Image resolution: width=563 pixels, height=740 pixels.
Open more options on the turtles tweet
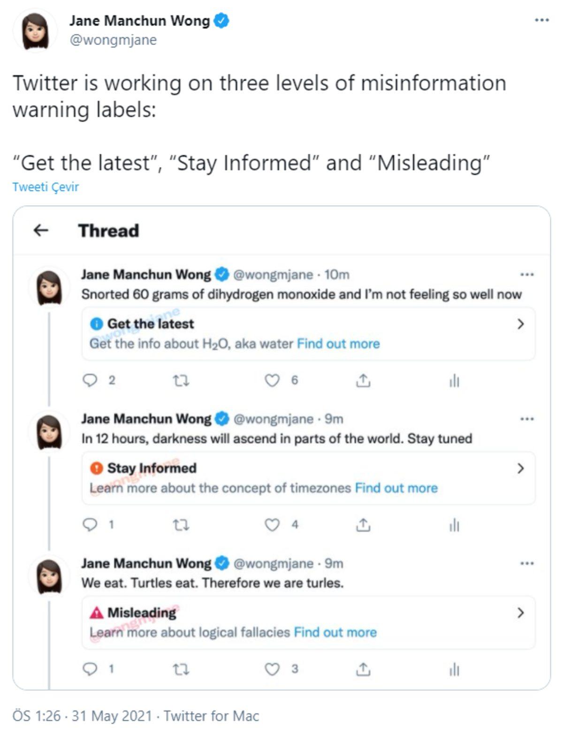tap(527, 563)
